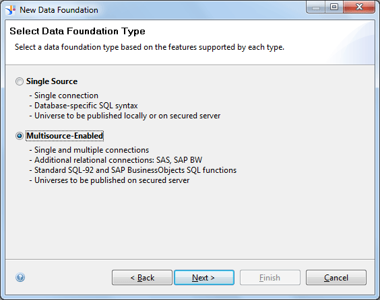The width and height of the screenshot is (380, 300).
Task: Click the wizard description sentence under the heading
Action: click(x=150, y=47)
